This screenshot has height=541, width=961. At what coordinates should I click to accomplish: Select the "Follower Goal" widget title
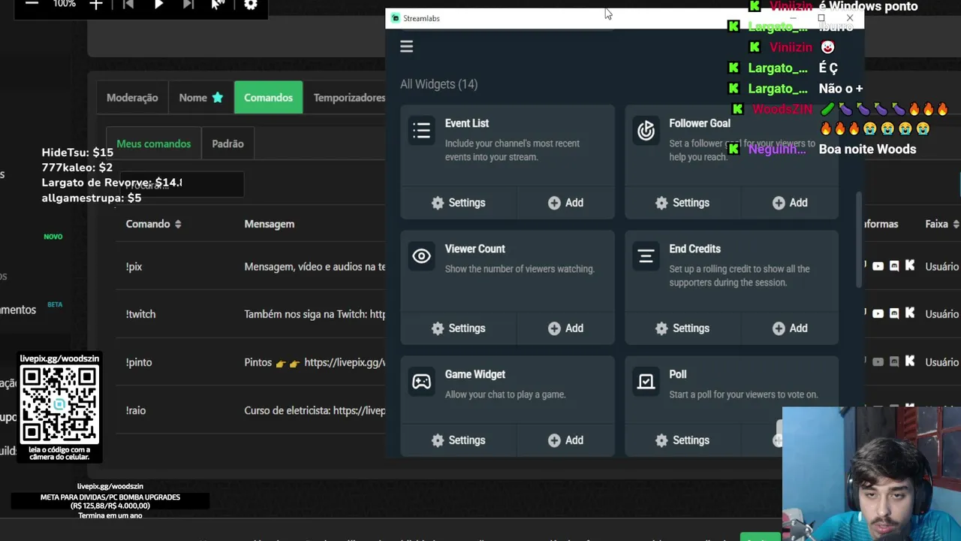[699, 123]
